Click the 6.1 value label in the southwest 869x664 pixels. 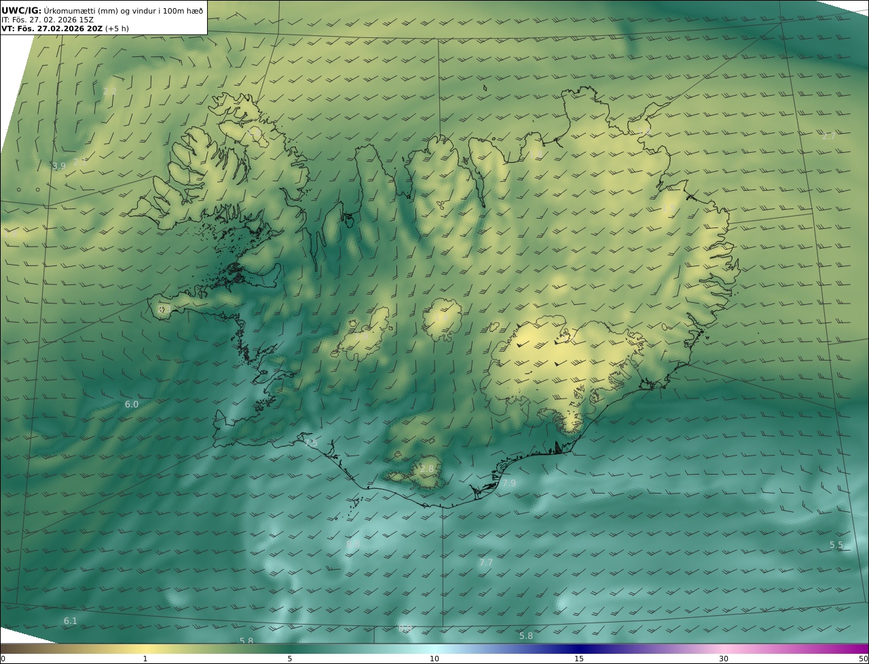pos(71,621)
